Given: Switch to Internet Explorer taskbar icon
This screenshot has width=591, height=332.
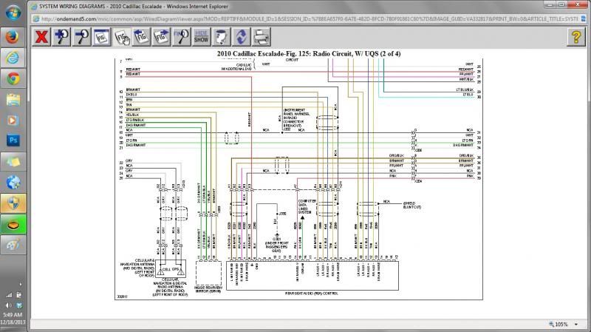Looking at the screenshot, I should pos(13,58).
